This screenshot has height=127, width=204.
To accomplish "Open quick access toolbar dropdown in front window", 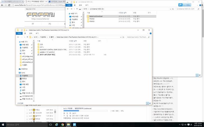I will point(27,30).
